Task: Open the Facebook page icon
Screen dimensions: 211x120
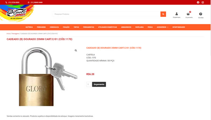Action: (x=198, y=2)
